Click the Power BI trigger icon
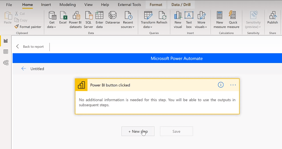Screen dimensions: 282x149 (x=81, y=85)
